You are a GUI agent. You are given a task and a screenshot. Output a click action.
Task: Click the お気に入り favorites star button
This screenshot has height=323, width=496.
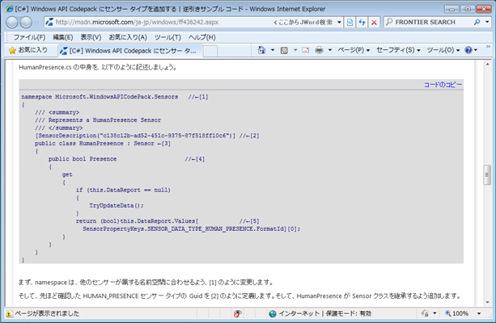point(28,50)
